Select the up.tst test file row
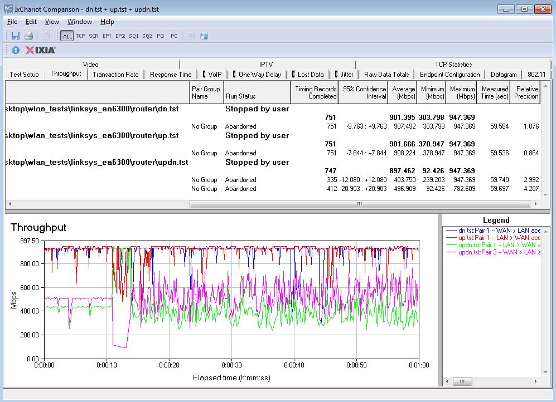Screen dimensions: 556x402 tap(272, 135)
